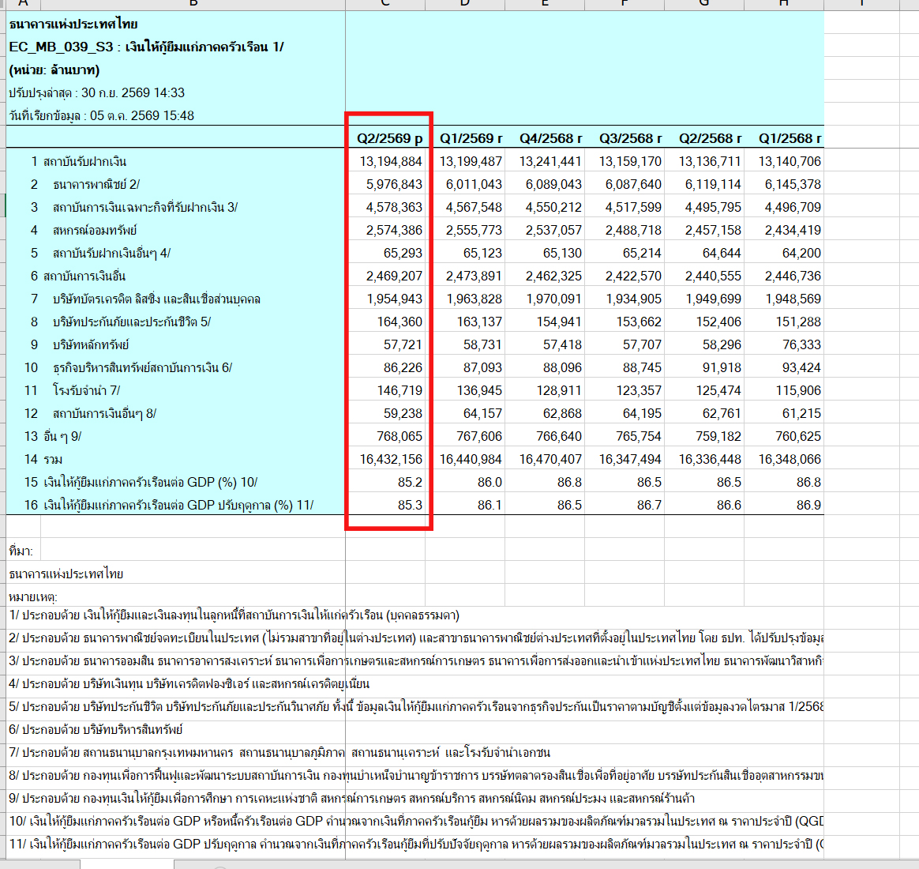Click the footnote '6/ ประกอบด้วย บริษัทบริหารสินทรัพย์'
The image size is (919, 869).
[x=96, y=729]
